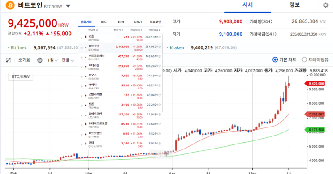Screen dimensions: 333x174
Task: Sort coin list by 전일대비 column
Action: [136, 30]
